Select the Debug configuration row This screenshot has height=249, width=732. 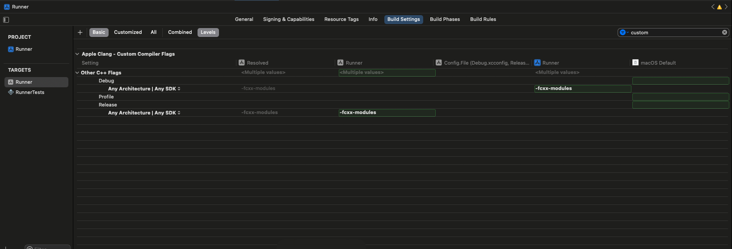coord(106,81)
